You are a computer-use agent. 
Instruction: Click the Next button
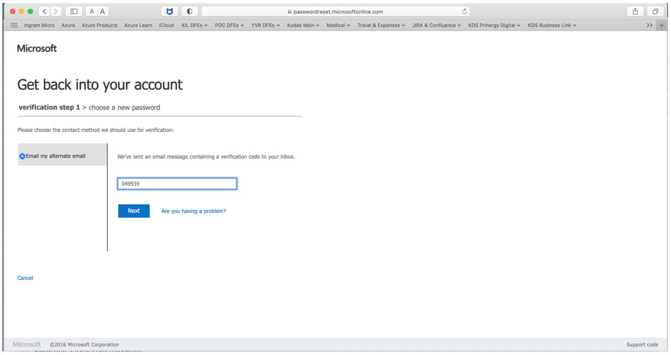[134, 211]
